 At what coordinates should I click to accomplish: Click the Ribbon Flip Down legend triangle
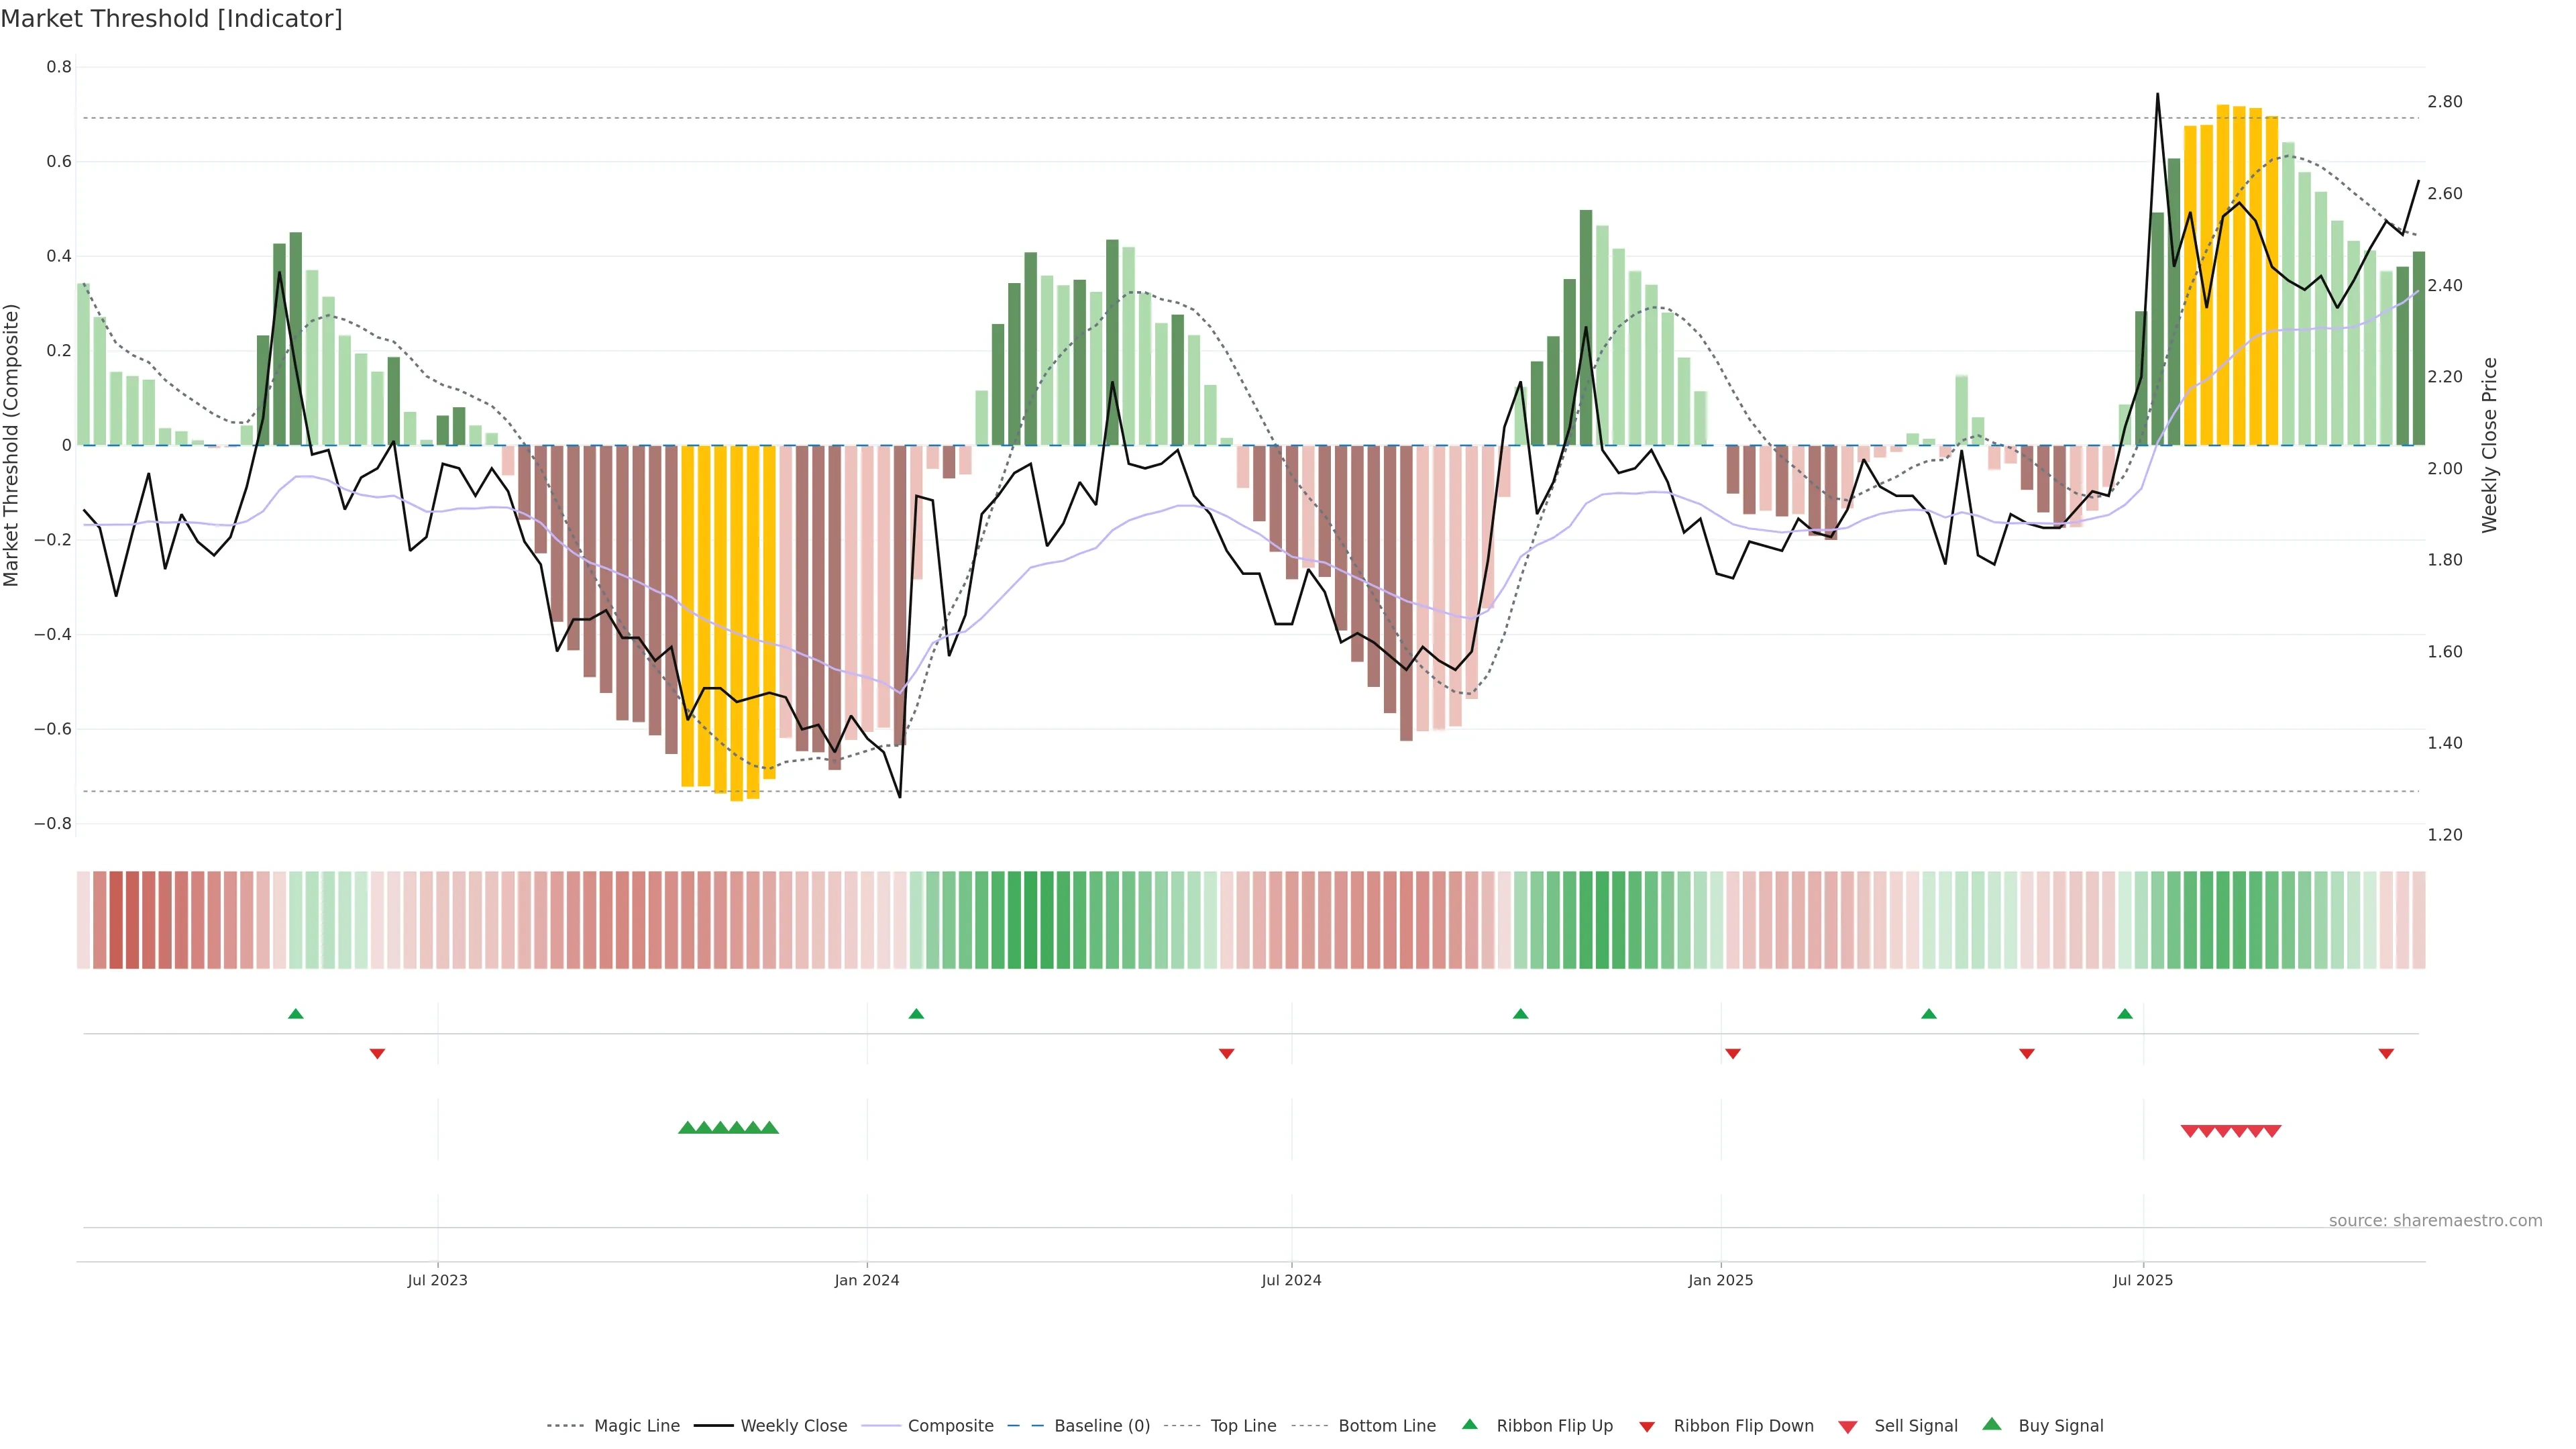pyautogui.click(x=1647, y=1427)
